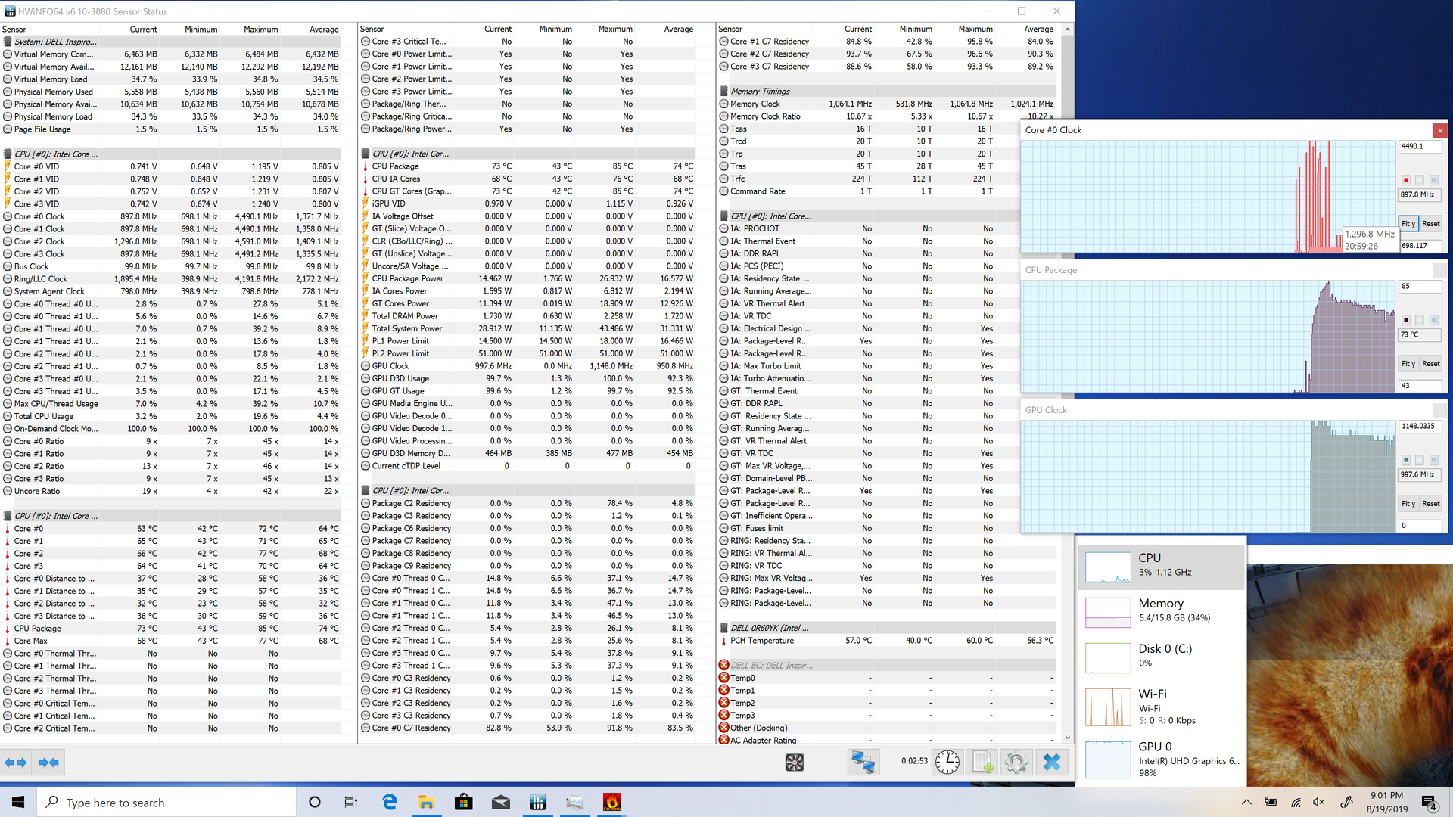Collapse the System: DELL Inspiron group header
The width and height of the screenshot is (1453, 817).
(x=54, y=42)
